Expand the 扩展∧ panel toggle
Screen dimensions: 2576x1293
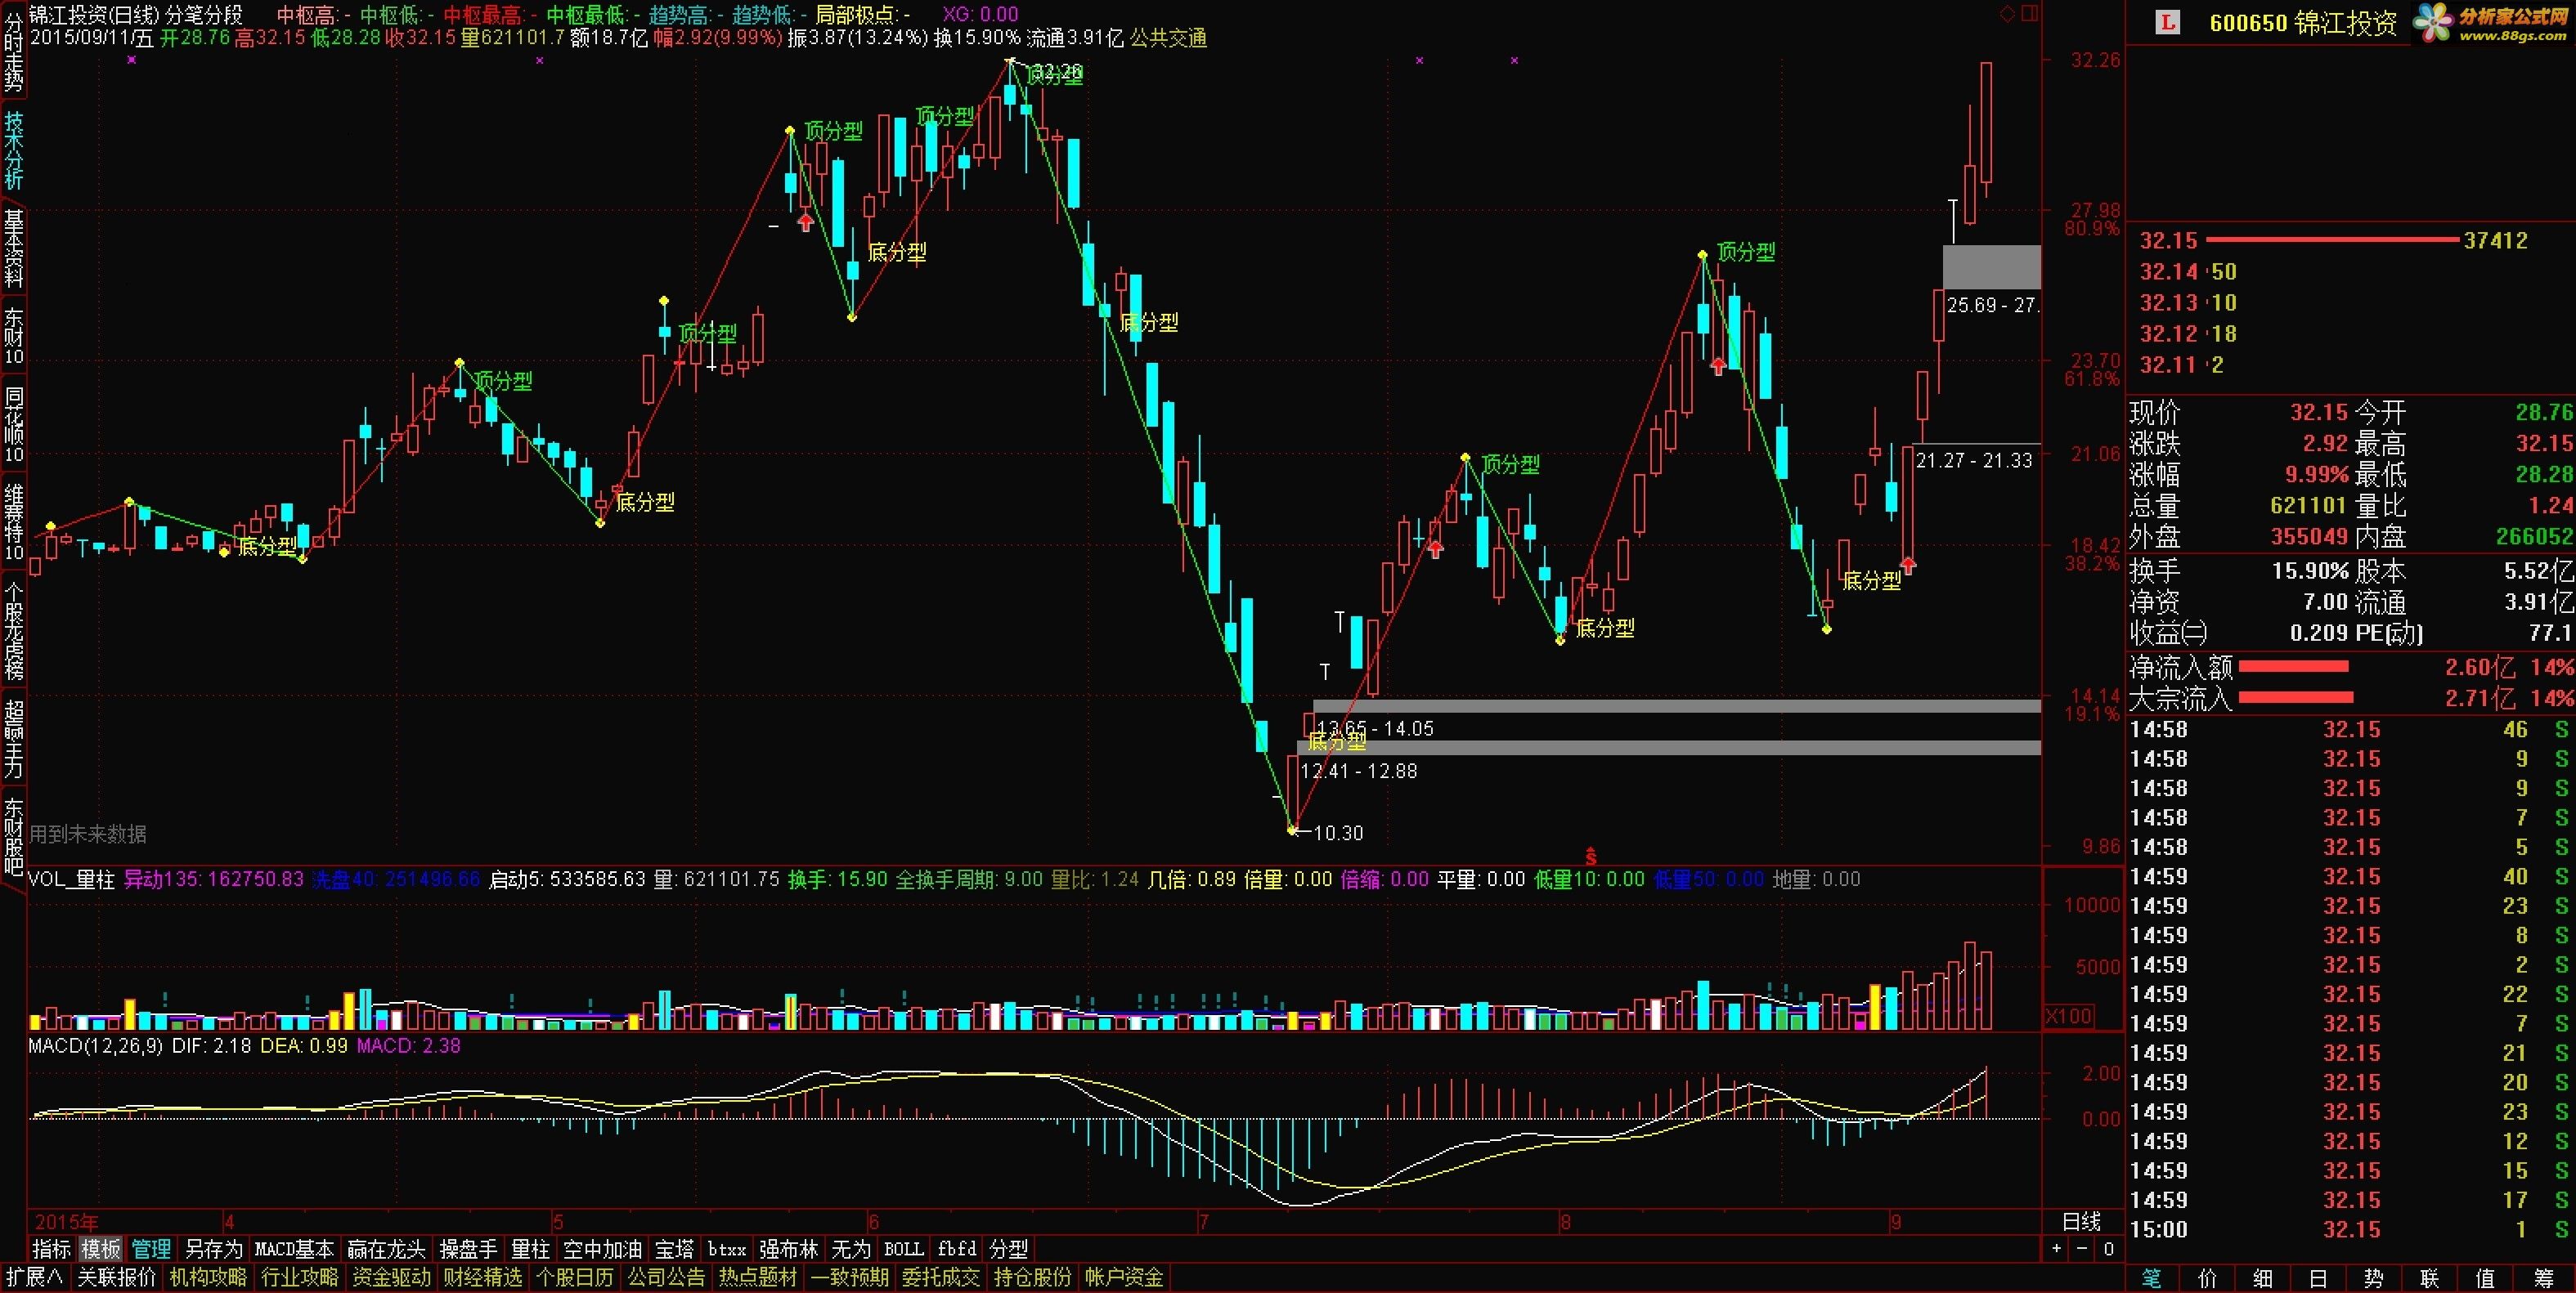pyautogui.click(x=34, y=1277)
